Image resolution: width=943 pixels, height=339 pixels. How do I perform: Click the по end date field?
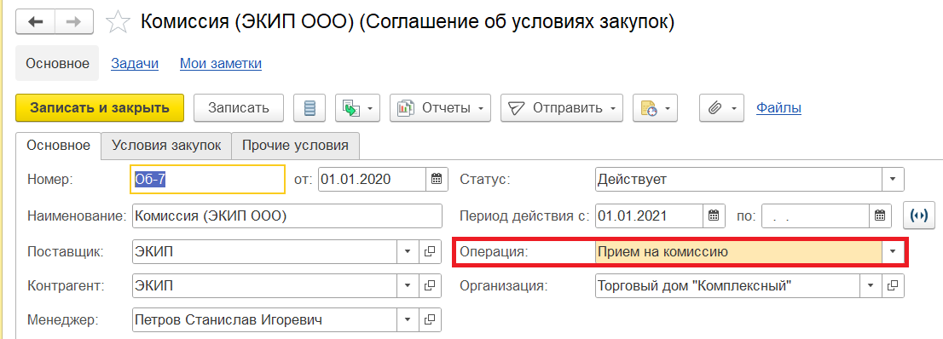tap(815, 216)
